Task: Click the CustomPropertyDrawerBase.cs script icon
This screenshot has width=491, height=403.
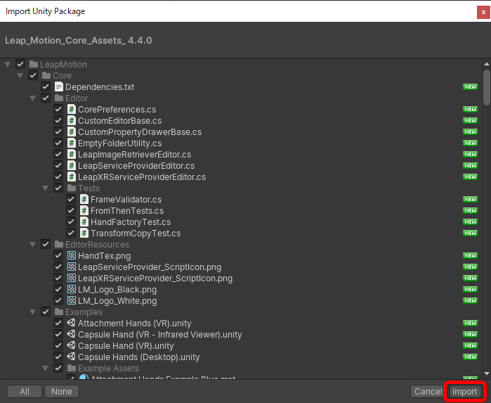Action: click(72, 132)
